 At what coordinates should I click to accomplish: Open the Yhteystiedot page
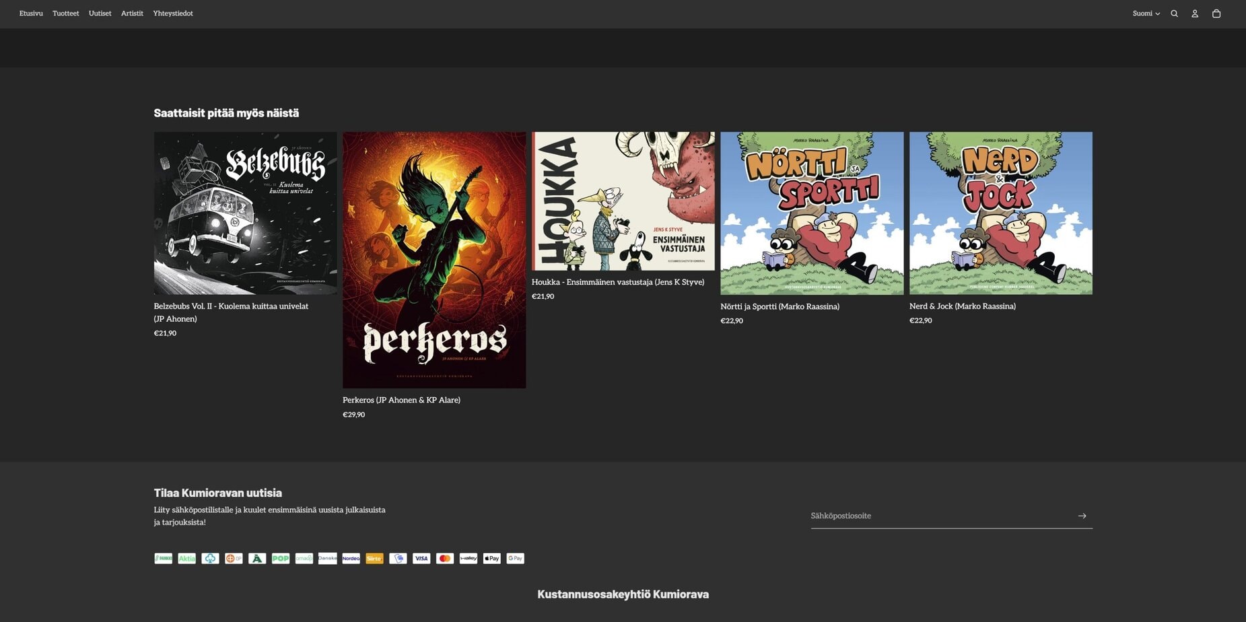coord(173,13)
